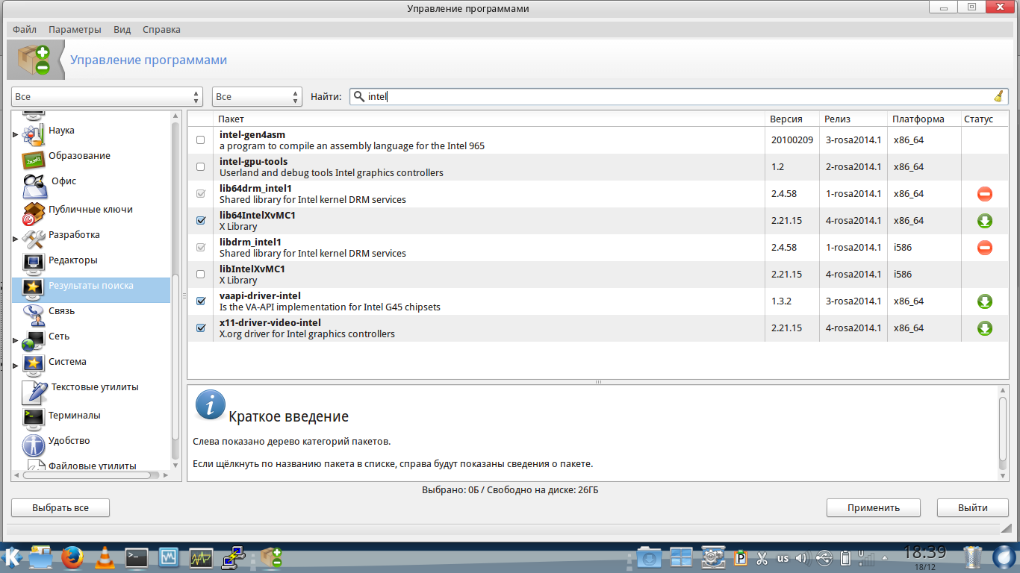Open the first 'Все' package filter dropdown
This screenshot has width=1020, height=573.
click(x=107, y=97)
